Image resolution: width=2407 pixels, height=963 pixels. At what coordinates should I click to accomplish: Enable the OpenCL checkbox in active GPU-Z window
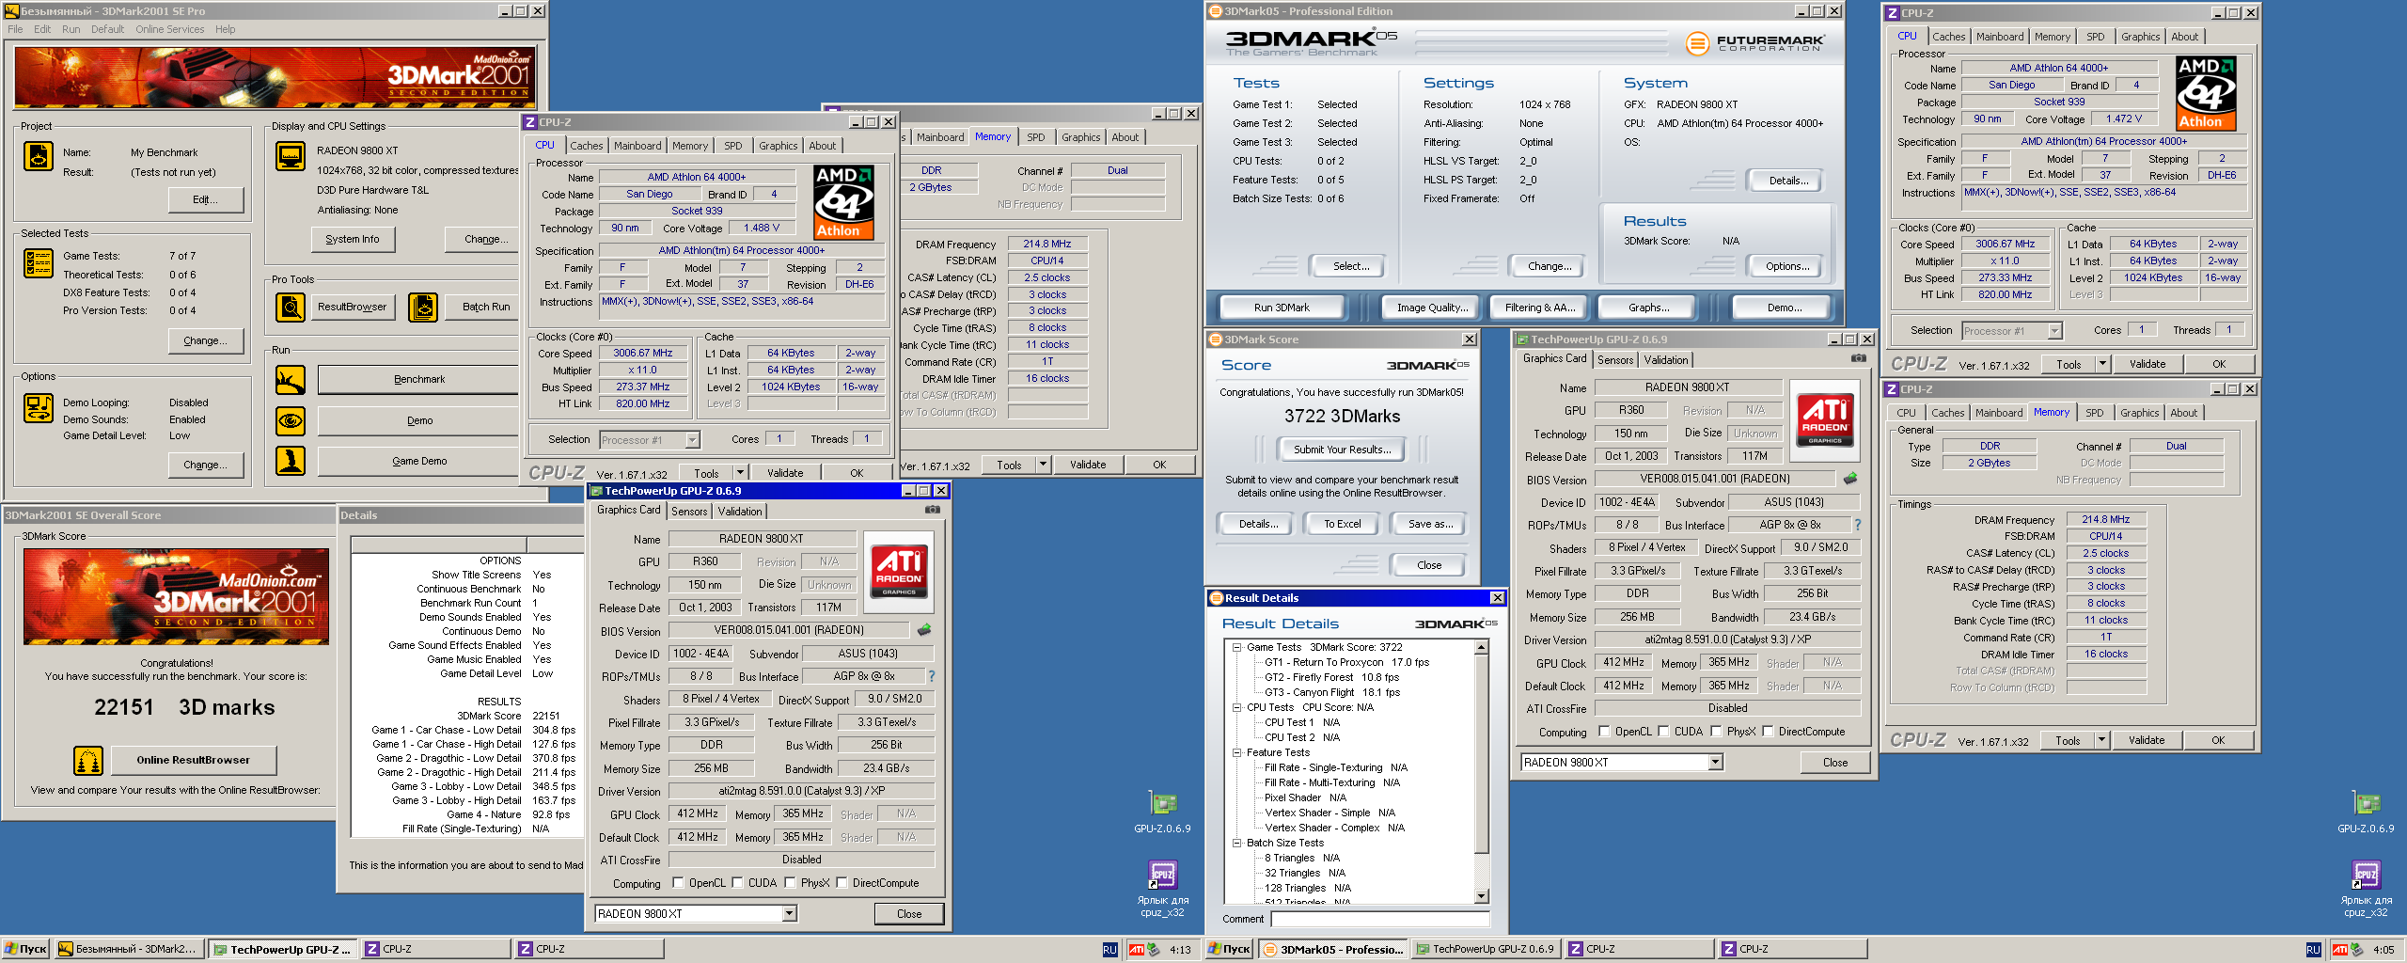(x=679, y=883)
